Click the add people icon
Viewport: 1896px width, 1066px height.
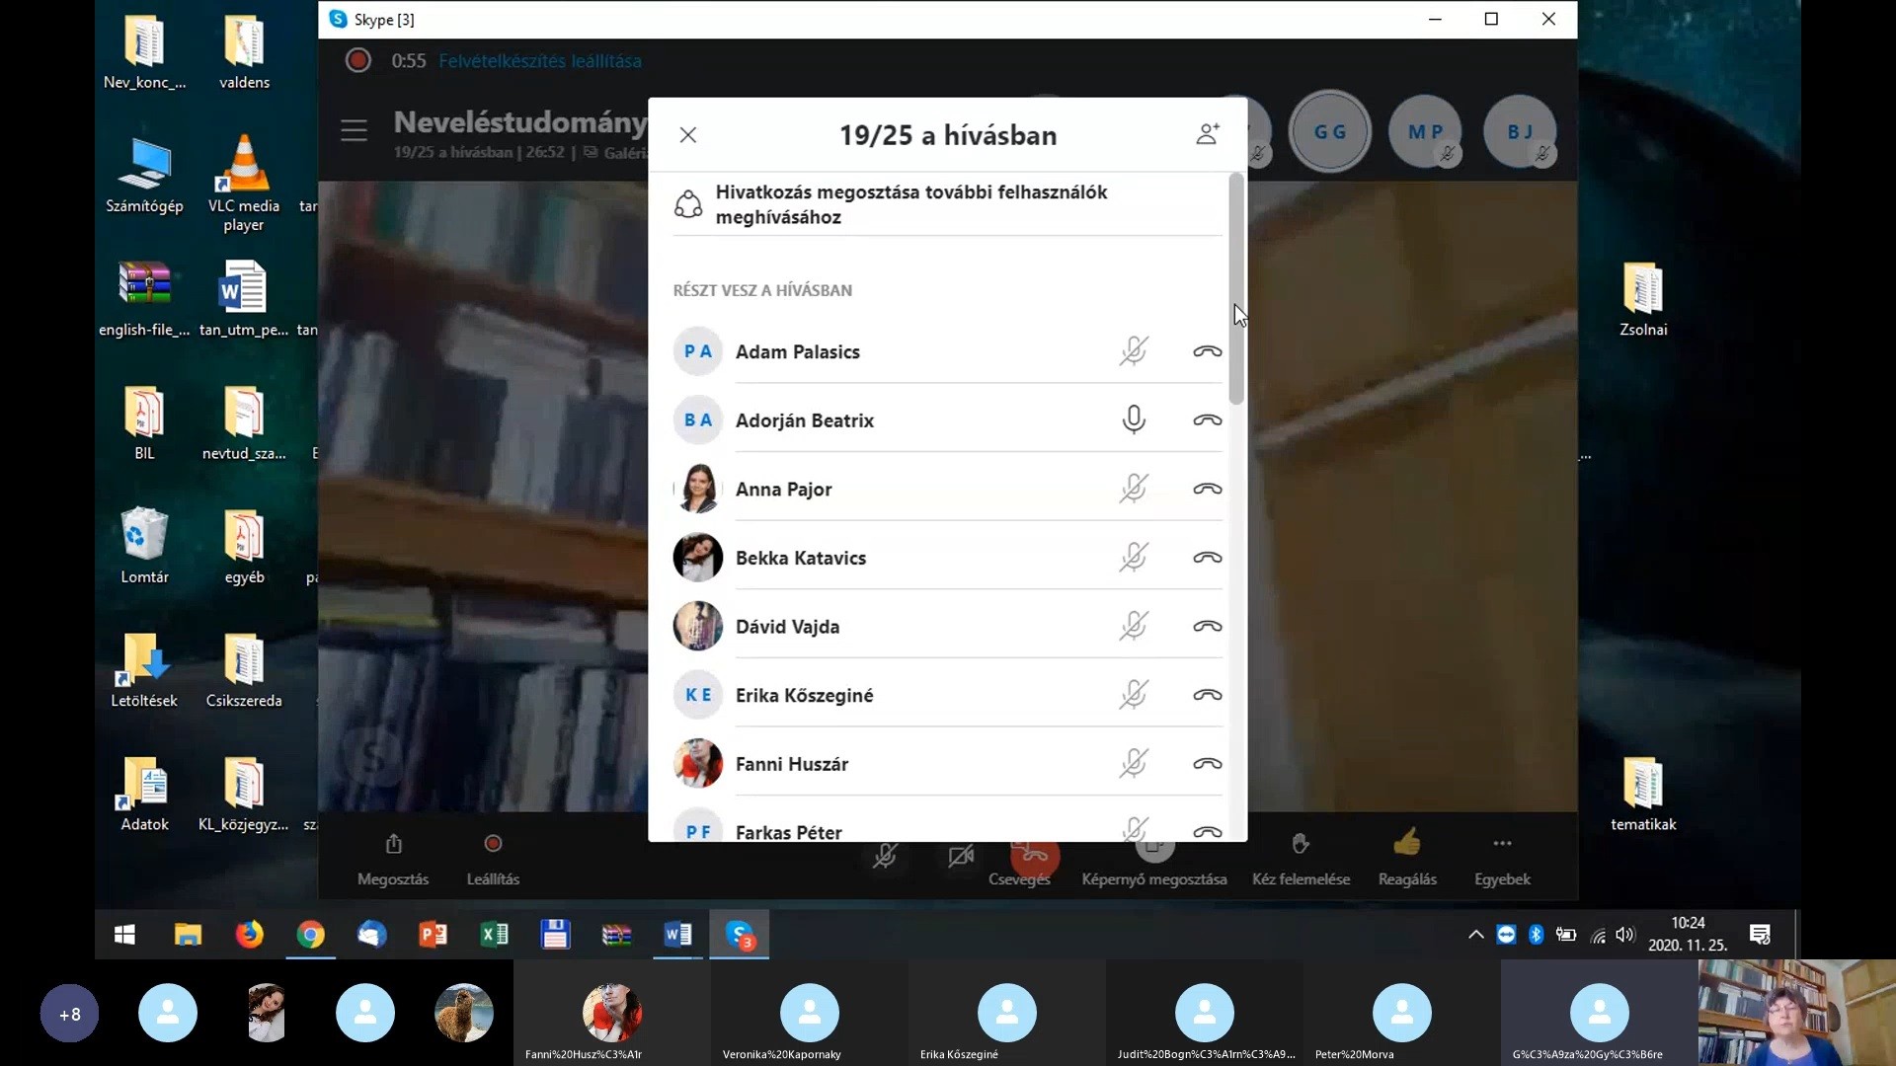coord(1207,134)
